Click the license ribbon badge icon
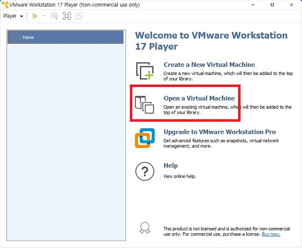The image size is (302, 248). pos(145,228)
